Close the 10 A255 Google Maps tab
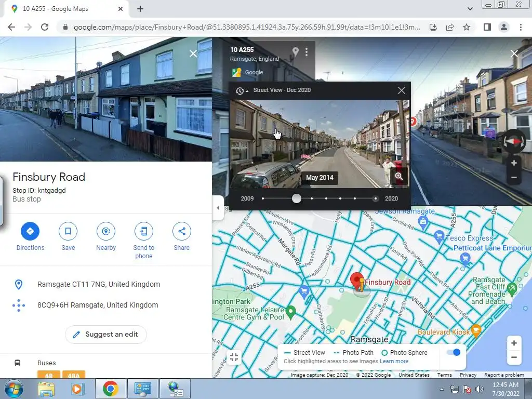The height and width of the screenshot is (399, 532). [x=121, y=9]
